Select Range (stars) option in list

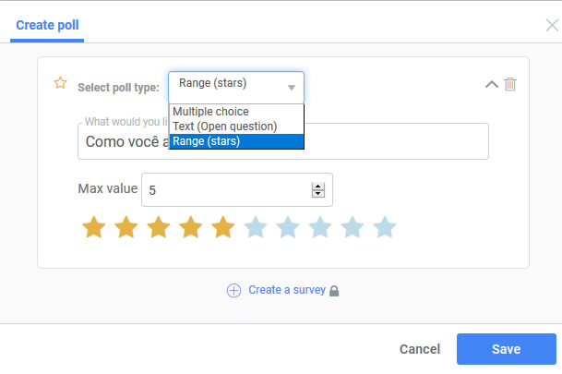[206, 141]
